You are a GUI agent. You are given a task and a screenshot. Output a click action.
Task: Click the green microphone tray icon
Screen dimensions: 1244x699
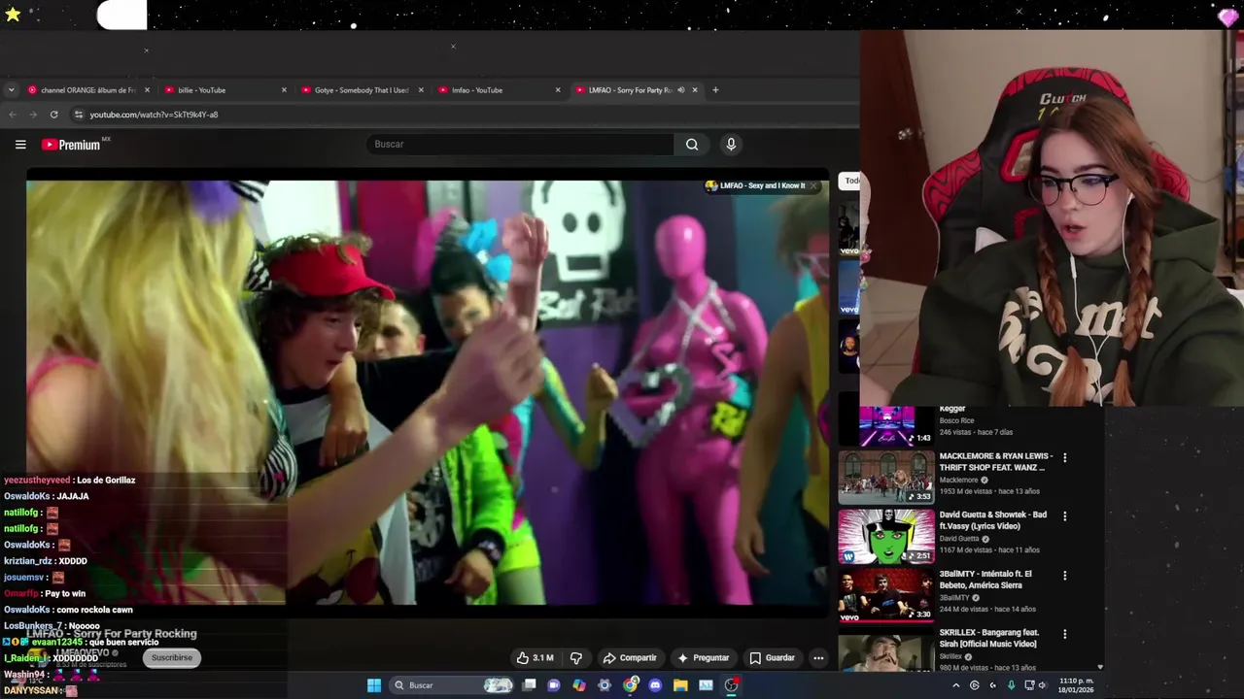[1011, 685]
